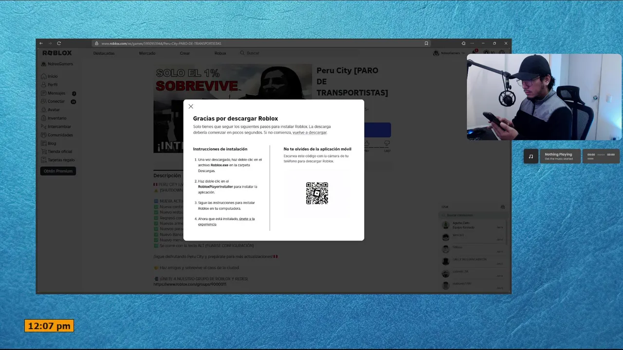Bookmark the page with the bookmark icon

[426, 43]
